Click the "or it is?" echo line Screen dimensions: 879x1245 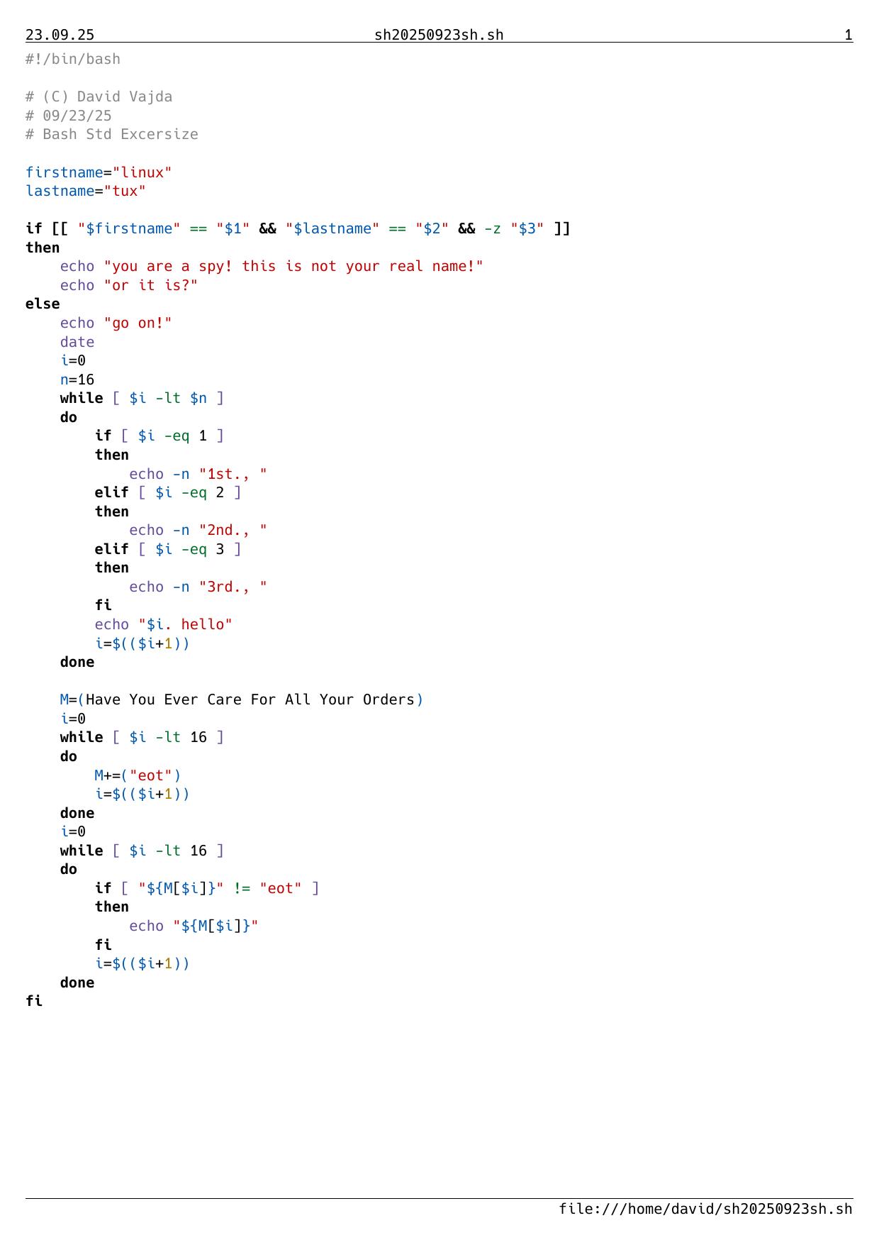(129, 285)
